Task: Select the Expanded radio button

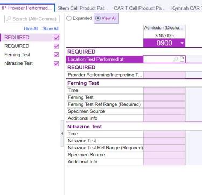Action: [69, 18]
